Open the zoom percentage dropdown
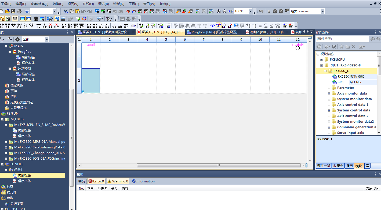This screenshot has height=210, width=381. coord(250,11)
